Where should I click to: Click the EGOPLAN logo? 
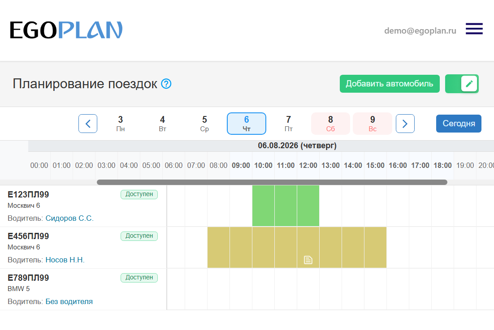66,30
